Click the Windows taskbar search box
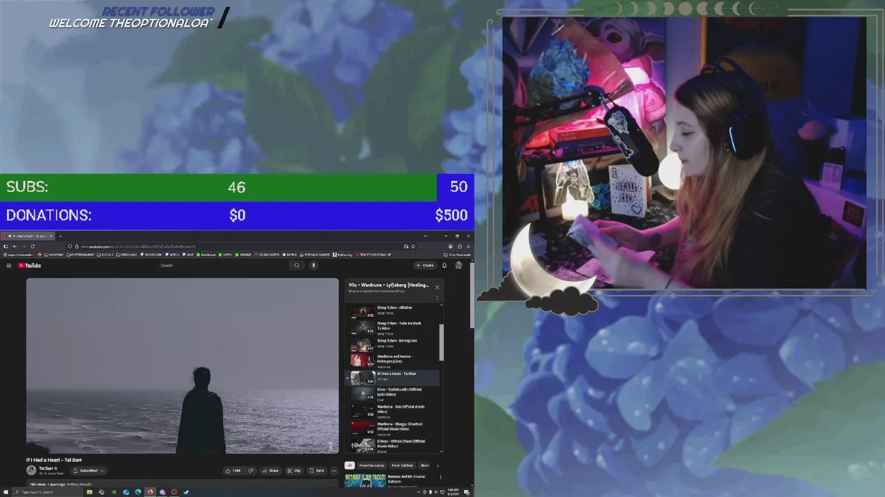This screenshot has height=497, width=885. [46, 492]
